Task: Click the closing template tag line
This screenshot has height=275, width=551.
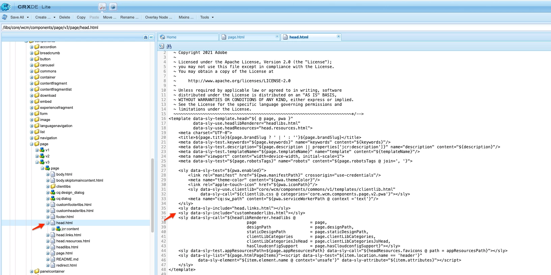Action: click(x=182, y=270)
